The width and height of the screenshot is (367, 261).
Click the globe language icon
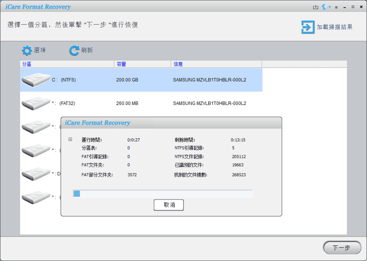point(324,7)
